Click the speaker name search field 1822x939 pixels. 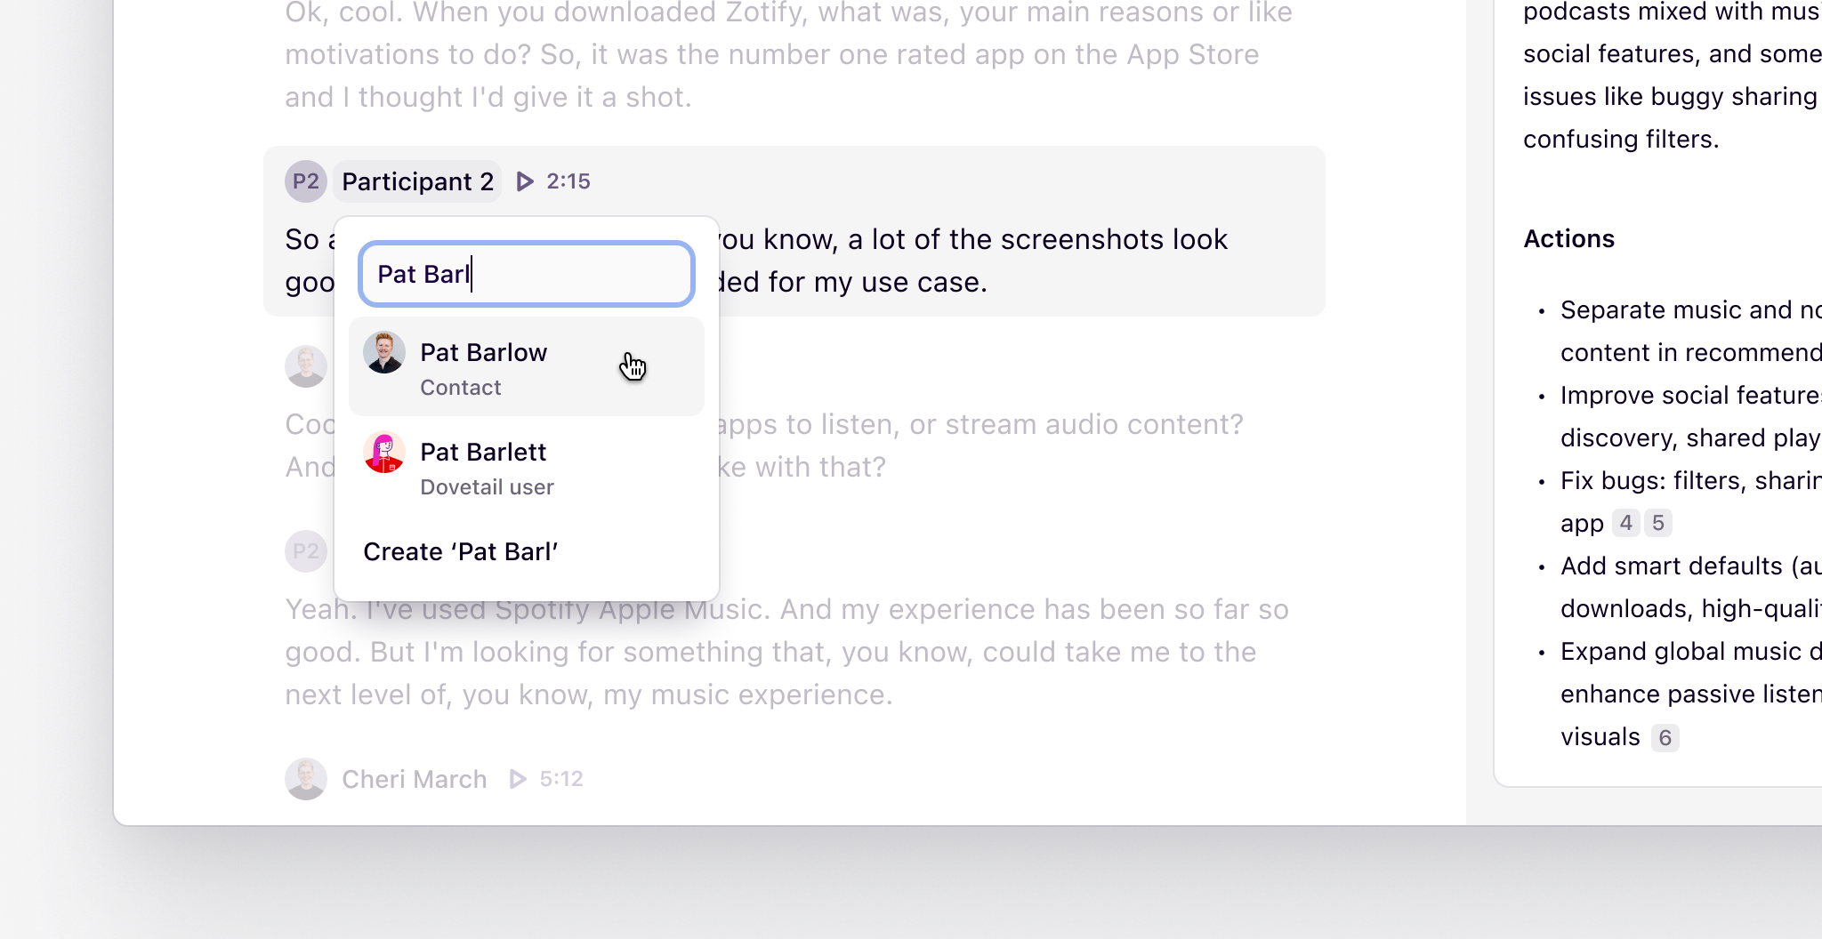tap(526, 274)
